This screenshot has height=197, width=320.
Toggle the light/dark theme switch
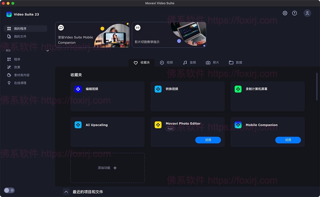click(x=9, y=190)
